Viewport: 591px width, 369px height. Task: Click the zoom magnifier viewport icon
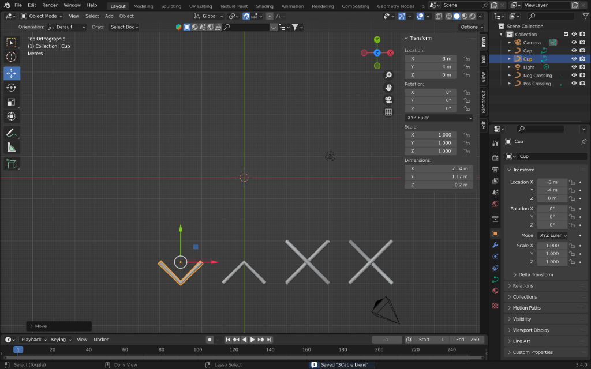(388, 76)
